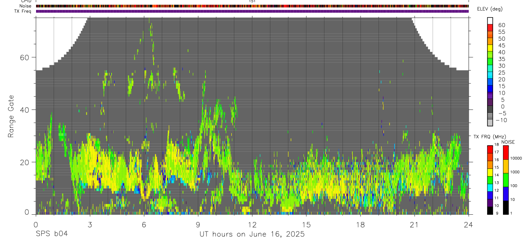527x243 pixels.
Task: Click the 'TX Freq' row label at top left
Action: tap(23, 11)
